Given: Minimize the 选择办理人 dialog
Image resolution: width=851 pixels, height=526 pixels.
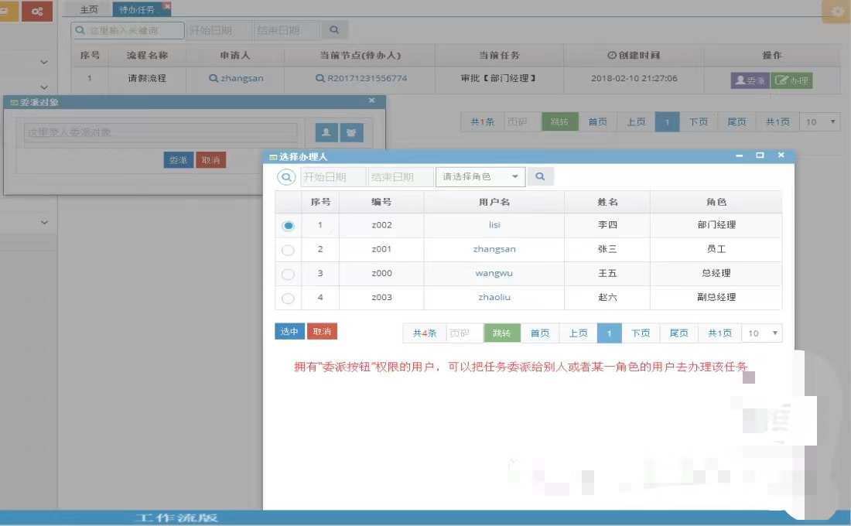Looking at the screenshot, I should pos(739,155).
